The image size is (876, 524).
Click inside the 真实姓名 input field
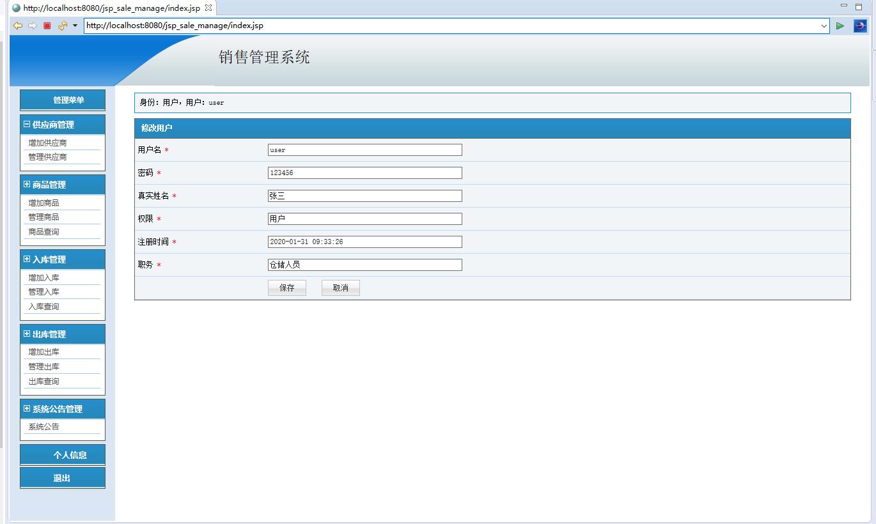(x=364, y=196)
